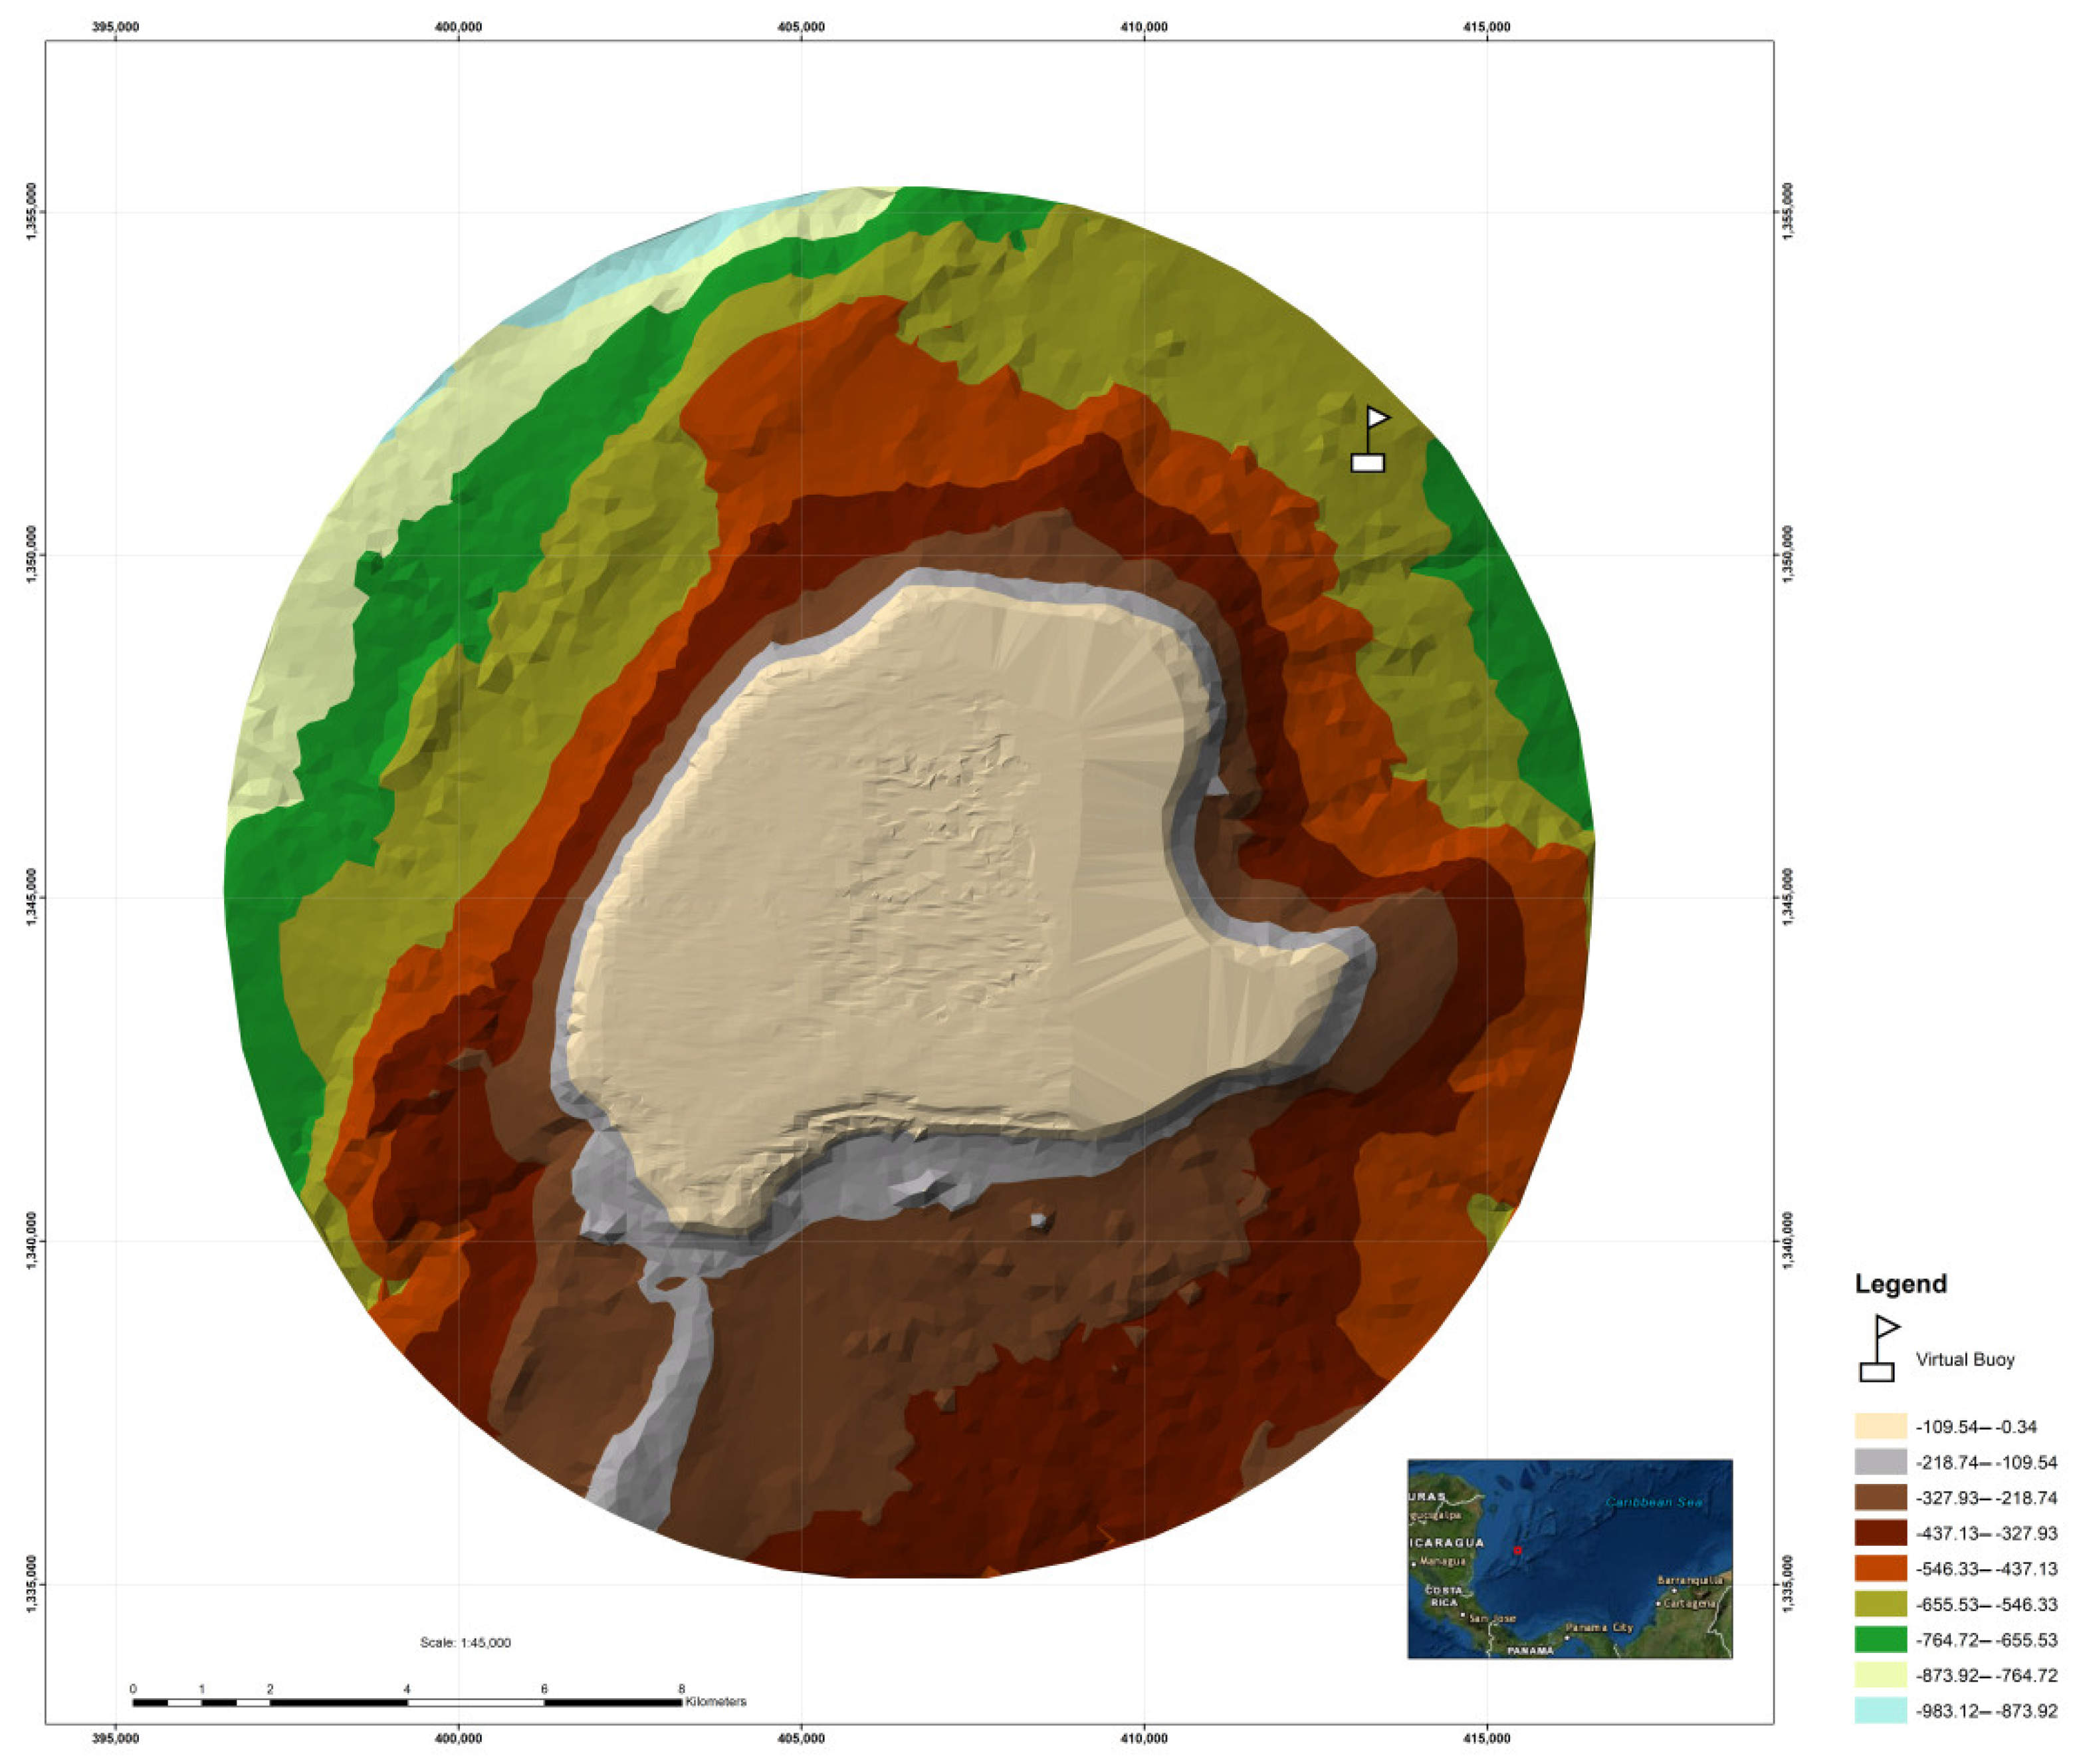This screenshot has height=1764, width=2075.
Task: Click the Caribbean Sea inset locator map
Action: (x=1569, y=1559)
